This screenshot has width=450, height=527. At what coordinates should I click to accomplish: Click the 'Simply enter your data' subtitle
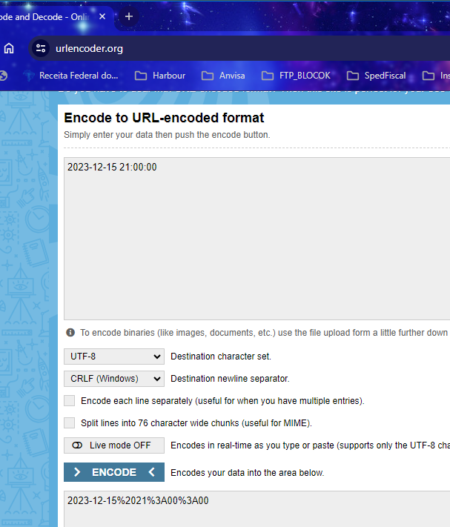167,135
